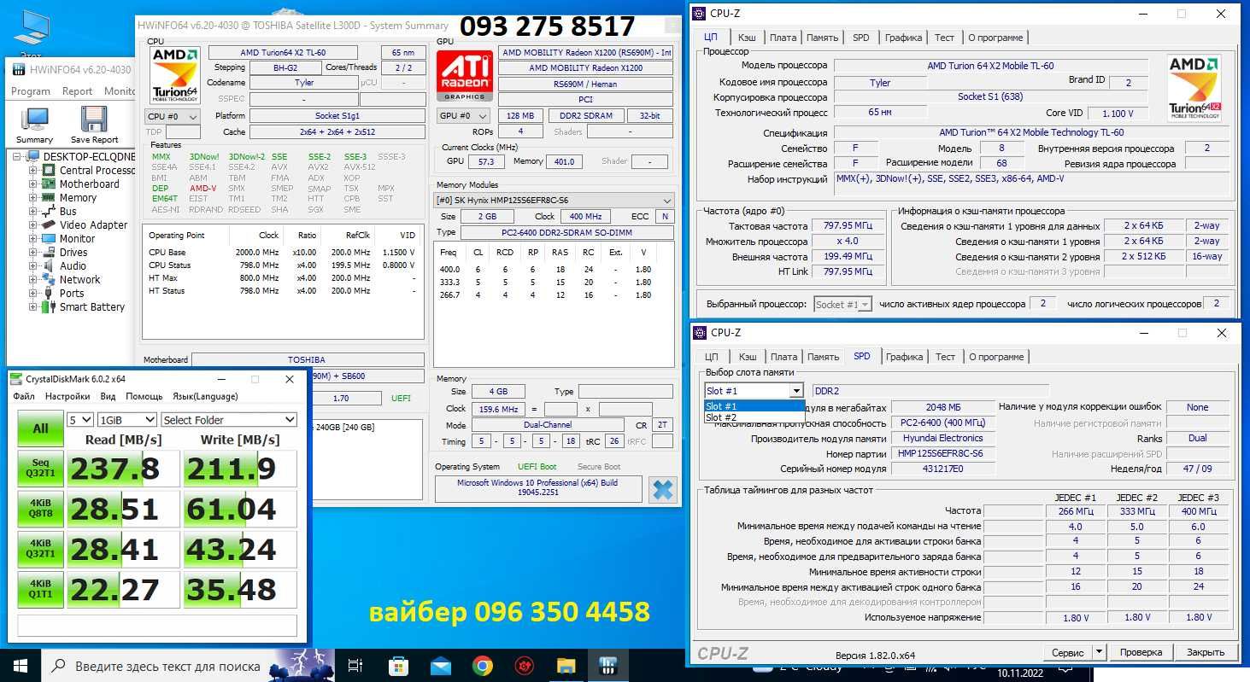Click the disabled processor selector Socket #1
This screenshot has width=1250, height=682.
842,304
